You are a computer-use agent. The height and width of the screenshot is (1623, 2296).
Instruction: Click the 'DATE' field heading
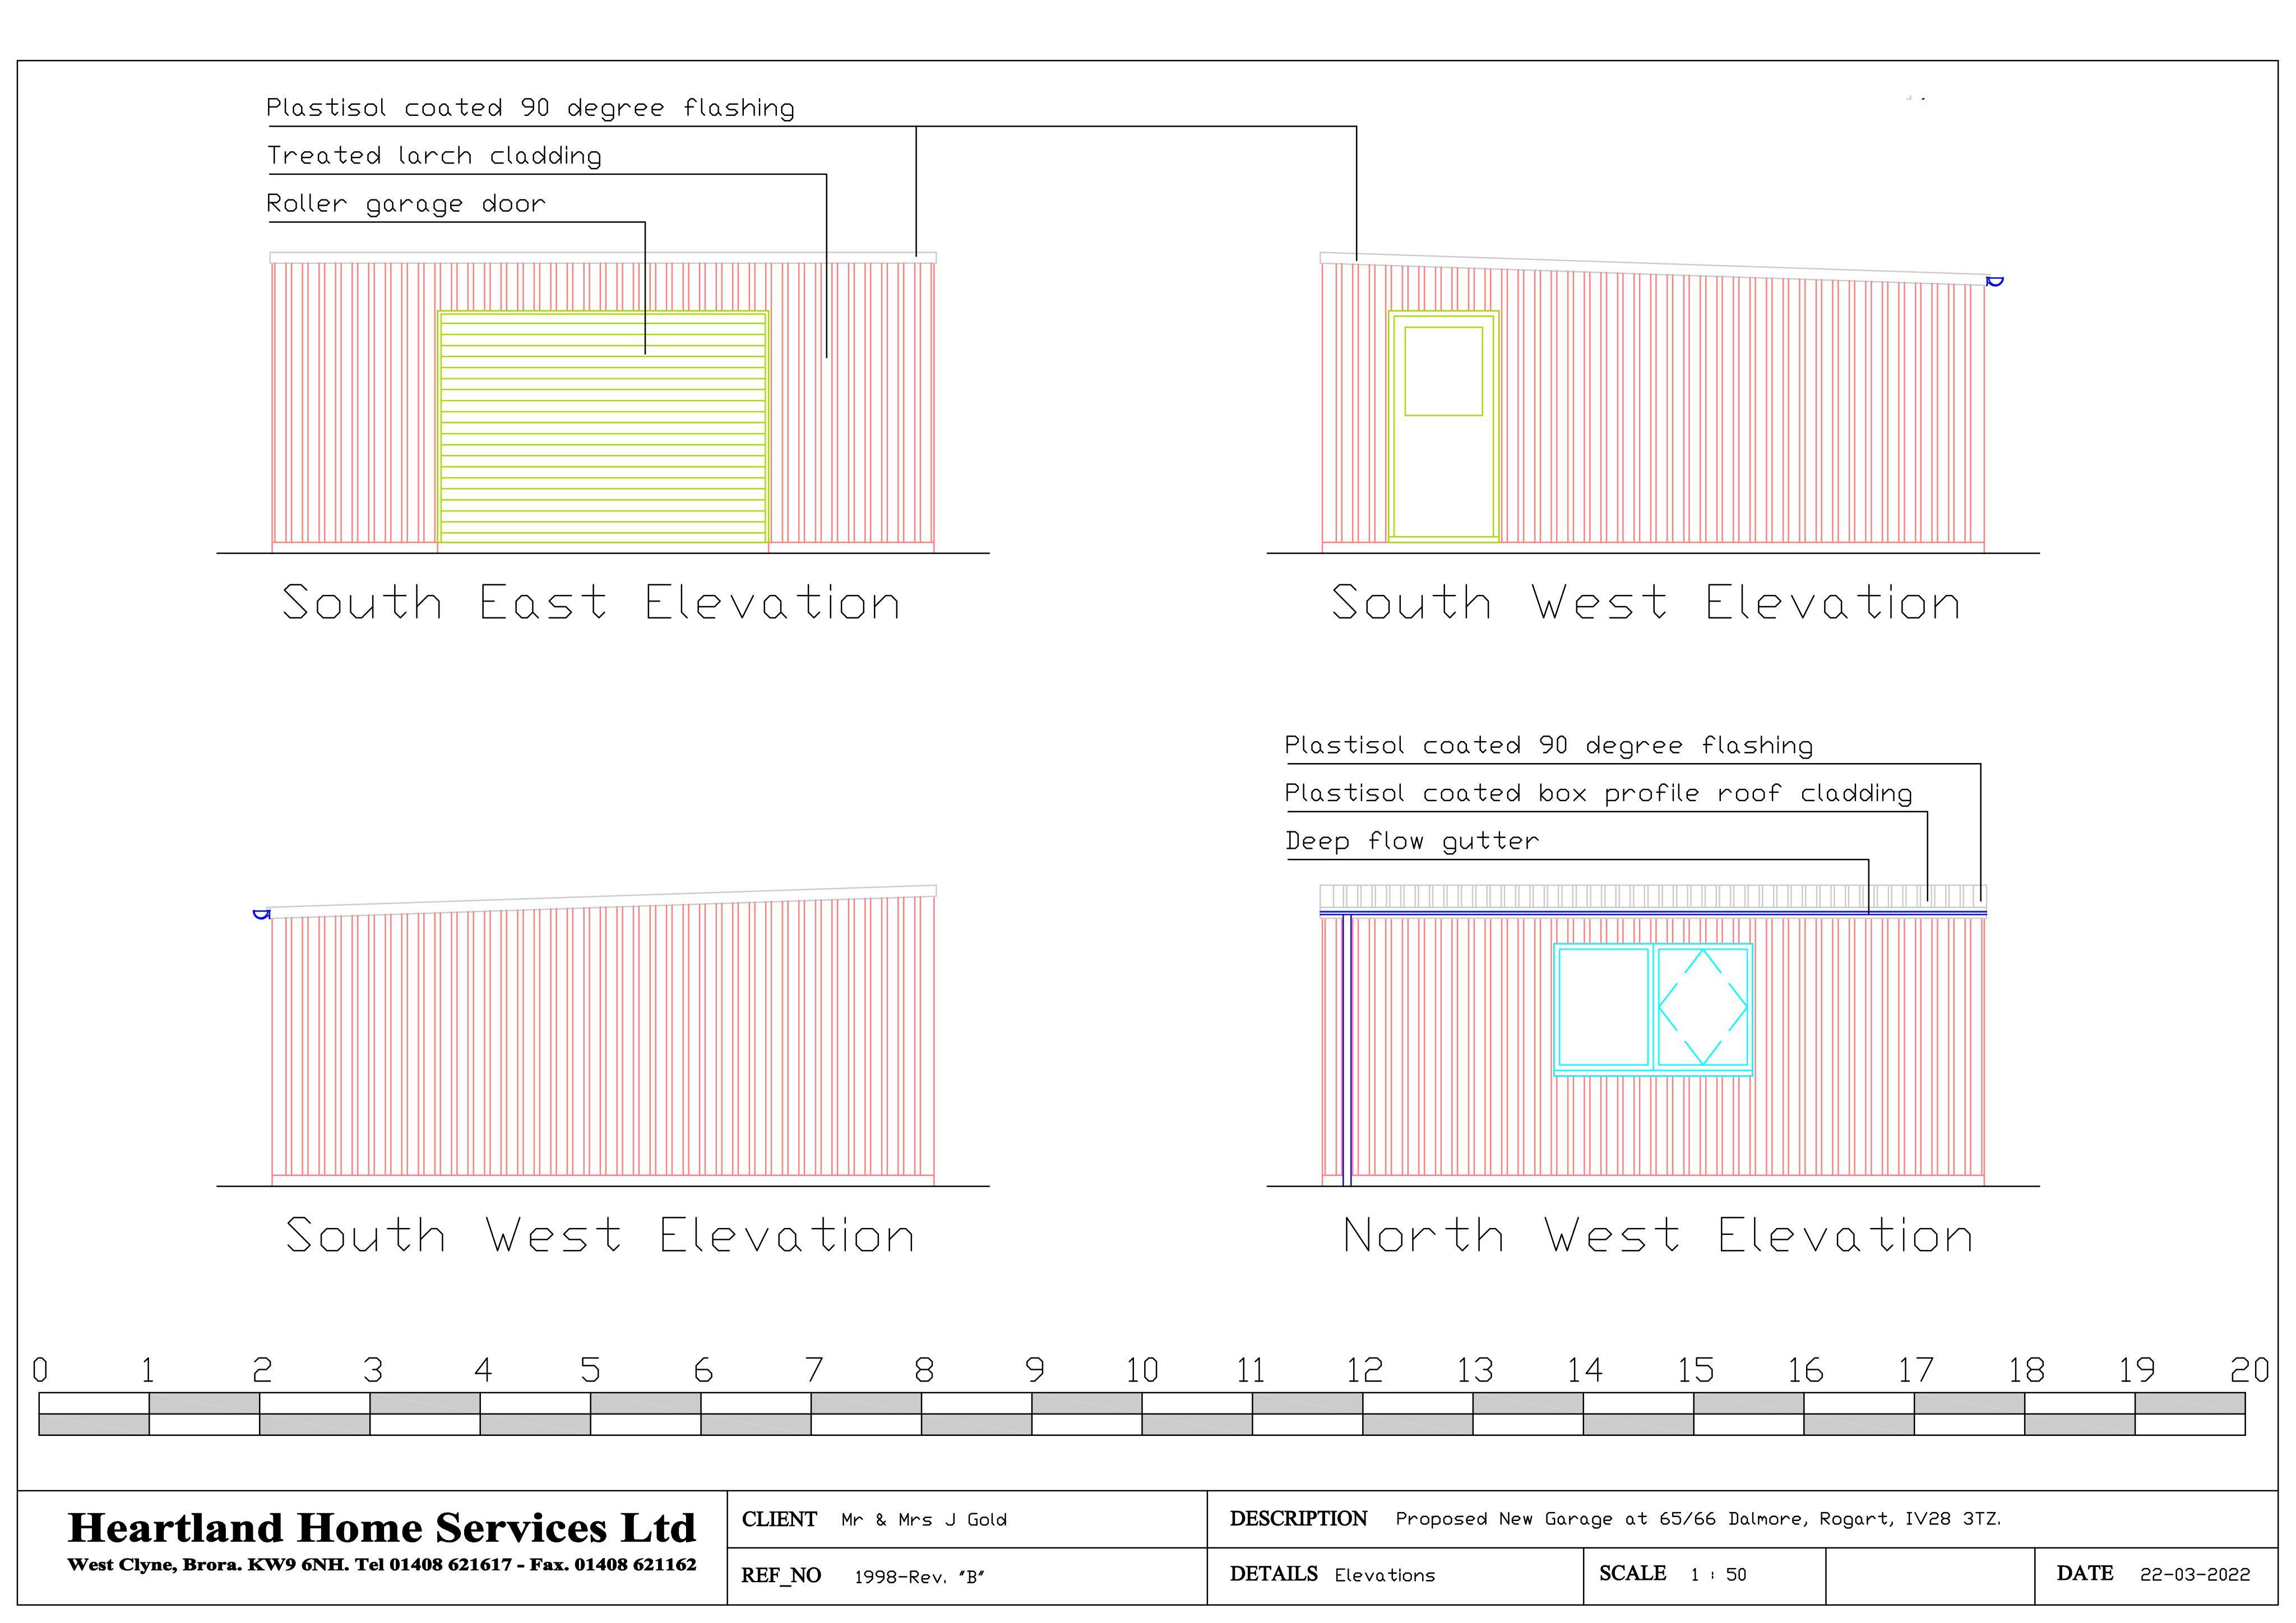pos(2084,1574)
